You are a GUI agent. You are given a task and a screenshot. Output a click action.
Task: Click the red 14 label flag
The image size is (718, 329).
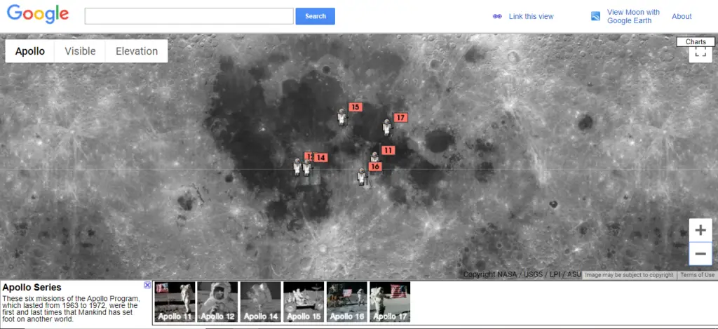pos(320,158)
